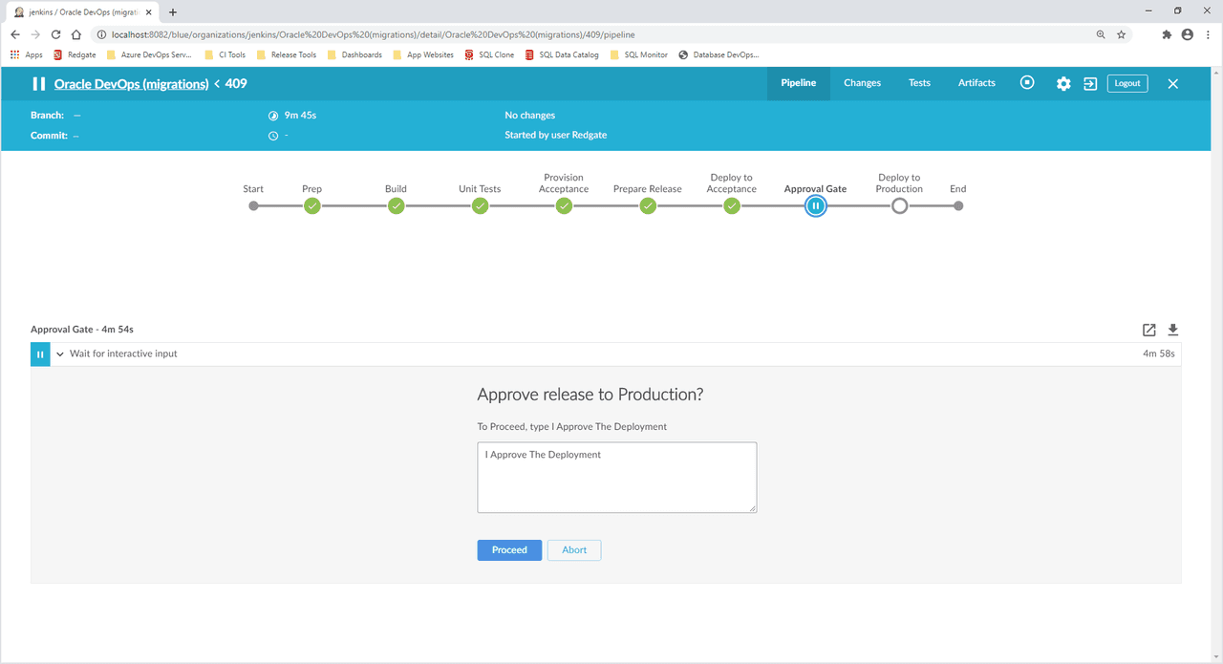Image resolution: width=1223 pixels, height=664 pixels.
Task: Select the paused Approval Gate node
Action: click(816, 205)
